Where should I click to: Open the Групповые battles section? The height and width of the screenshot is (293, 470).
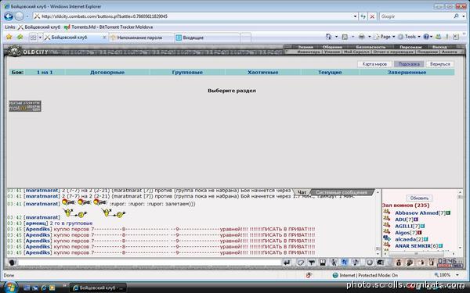[x=187, y=73]
